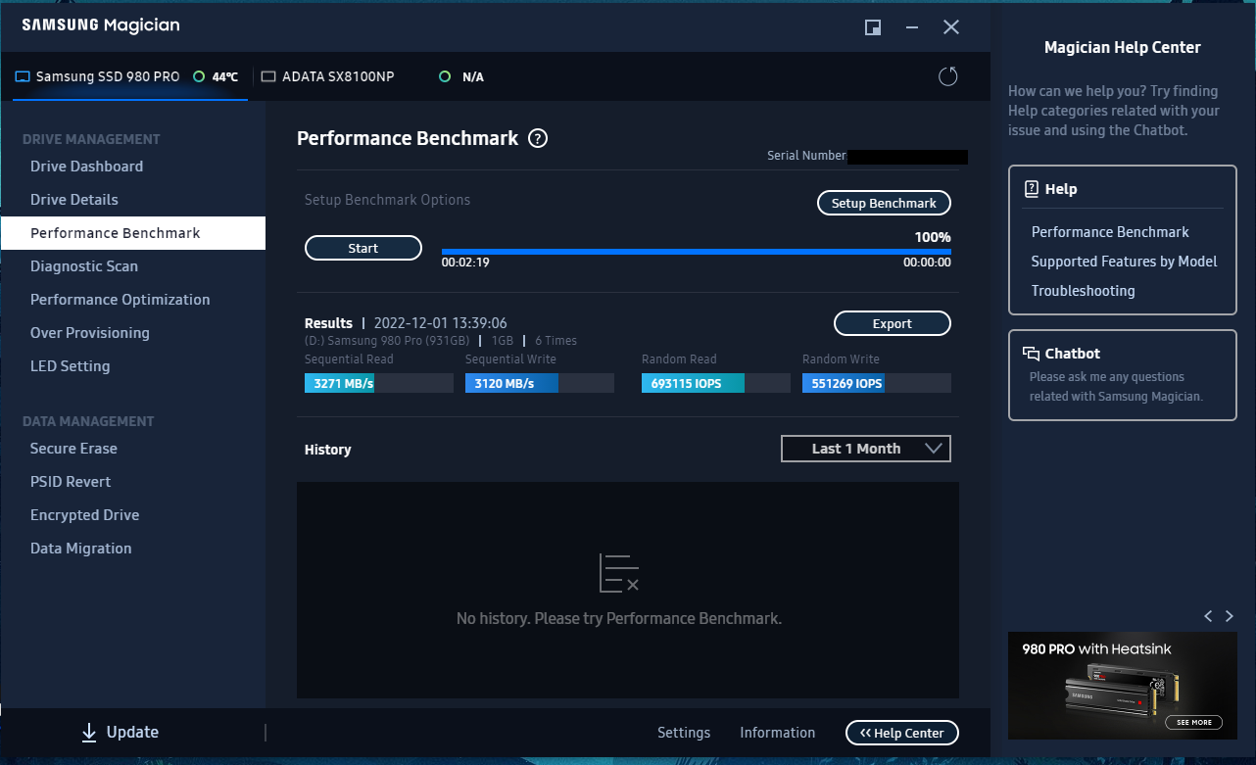Click the Serial Number label
Screen dimensions: 1256x765
coord(806,156)
